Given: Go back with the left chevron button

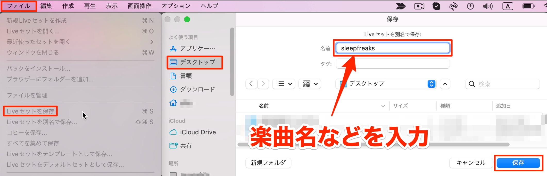Looking at the screenshot, I should [251, 84].
